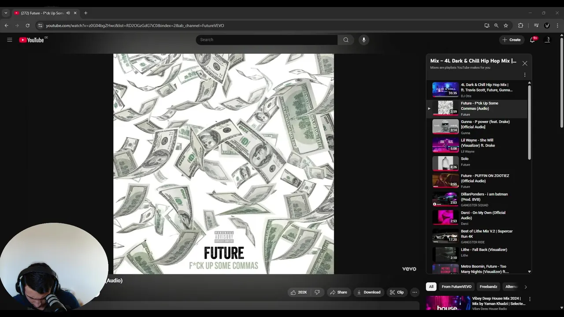This screenshot has width=564, height=317.
Task: Select the All filter chip
Action: pos(431,287)
